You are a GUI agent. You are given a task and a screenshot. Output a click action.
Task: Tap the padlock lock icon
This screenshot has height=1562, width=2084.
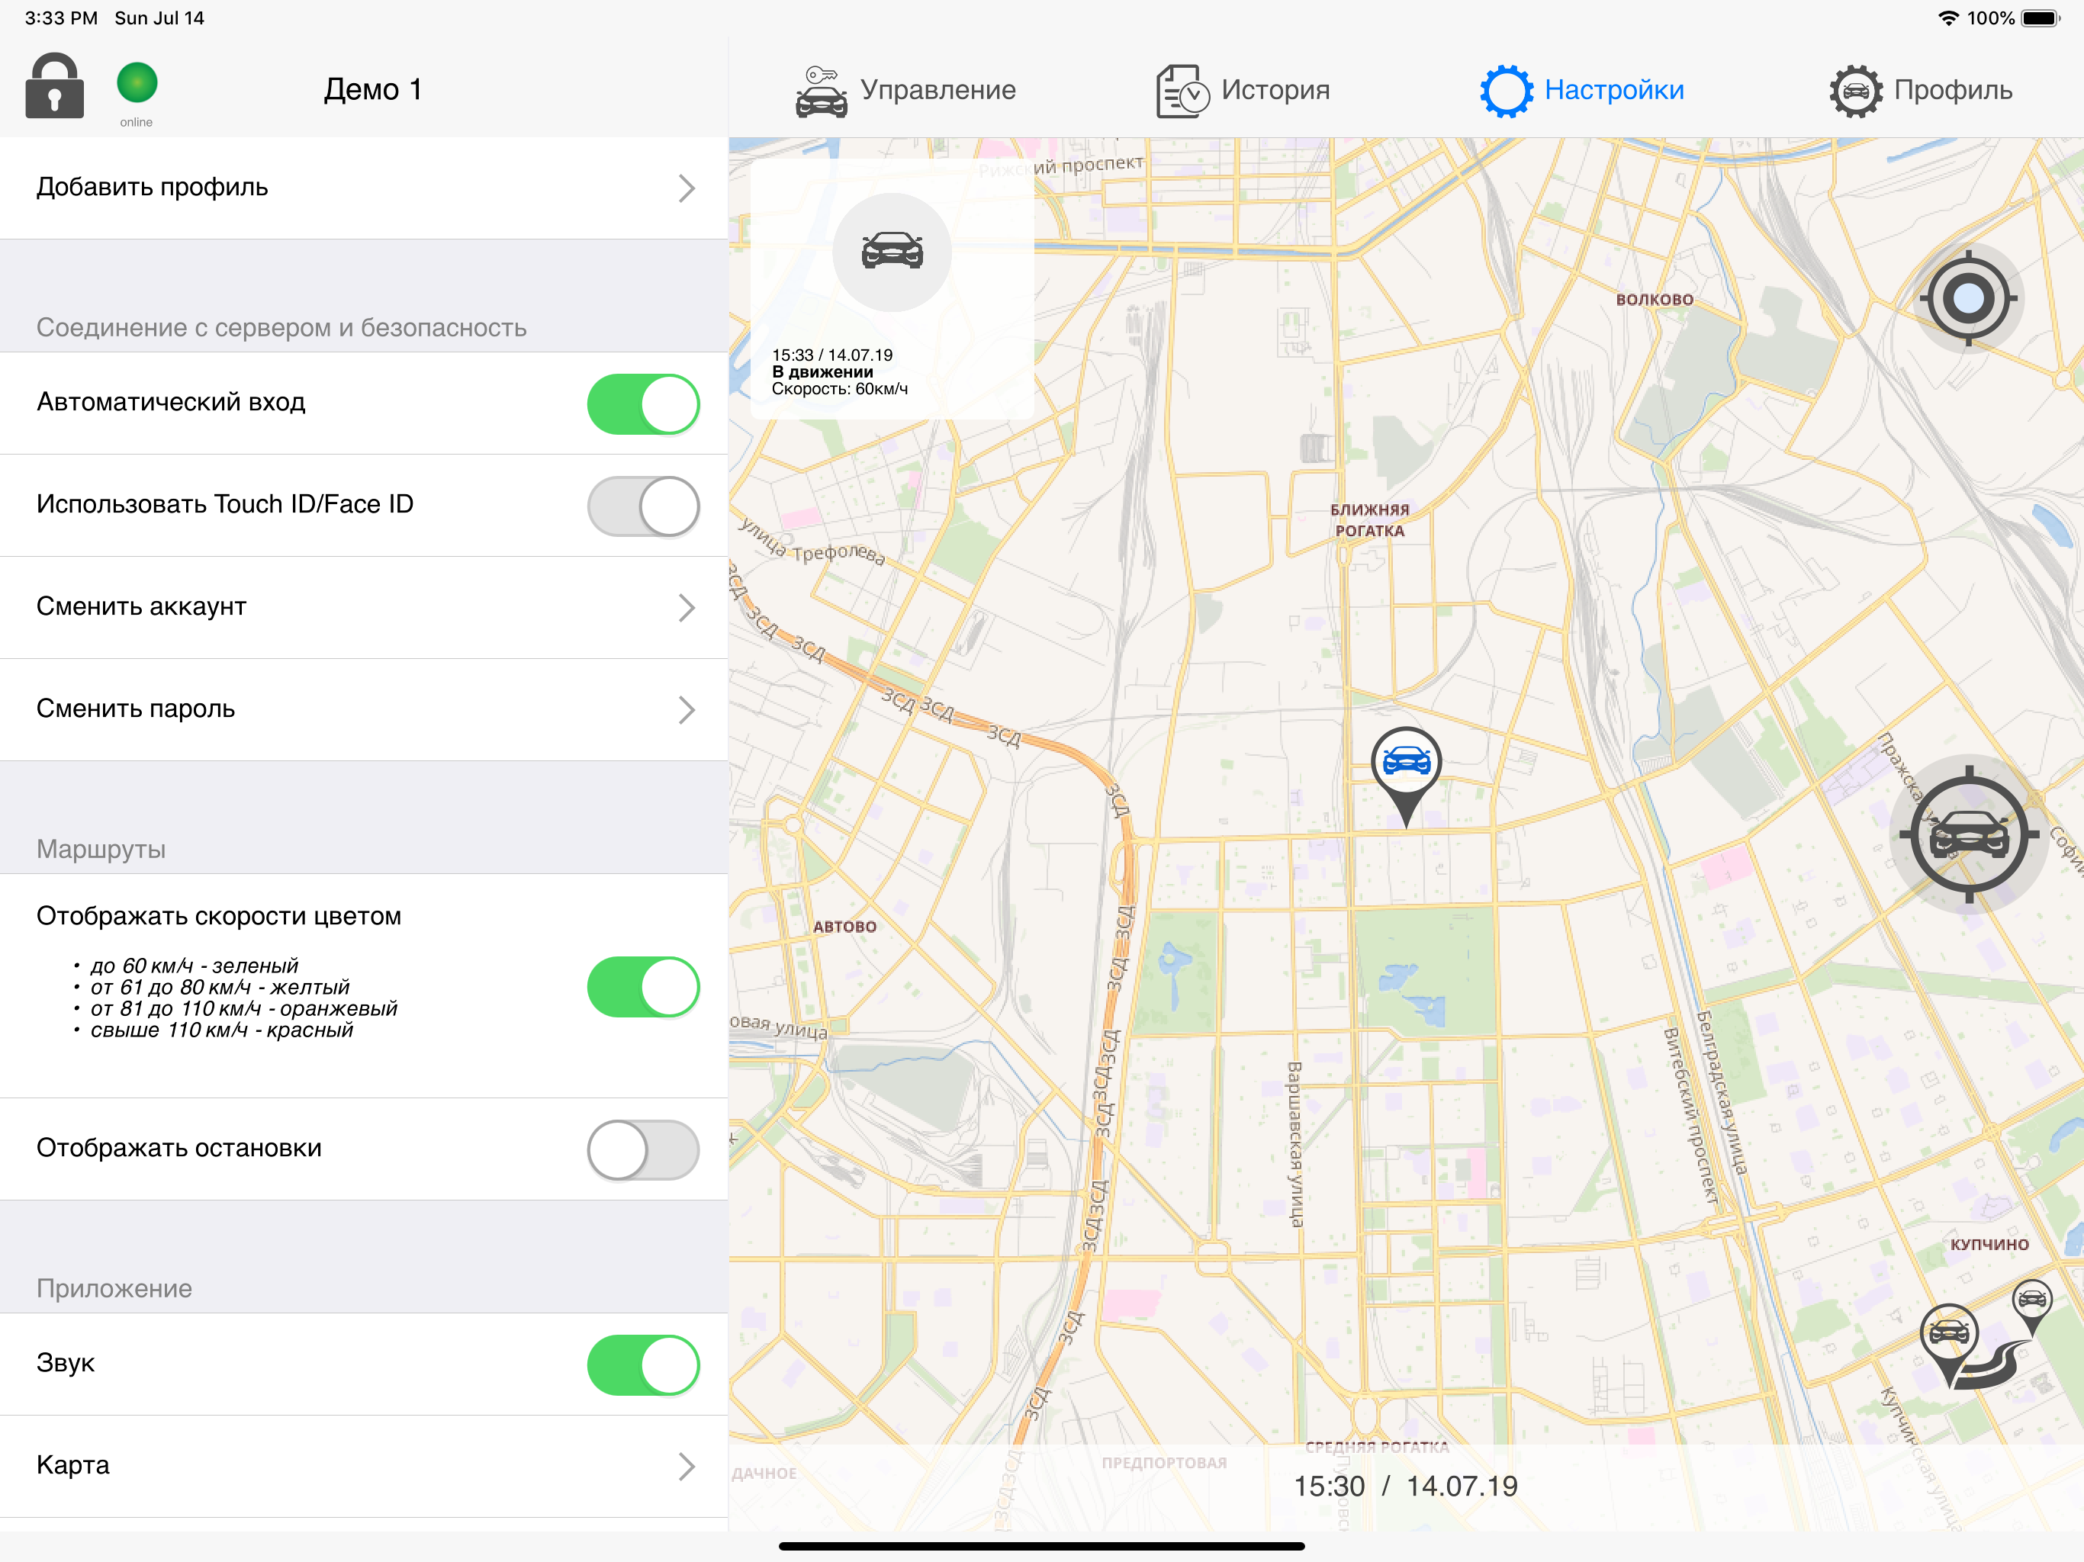55,85
